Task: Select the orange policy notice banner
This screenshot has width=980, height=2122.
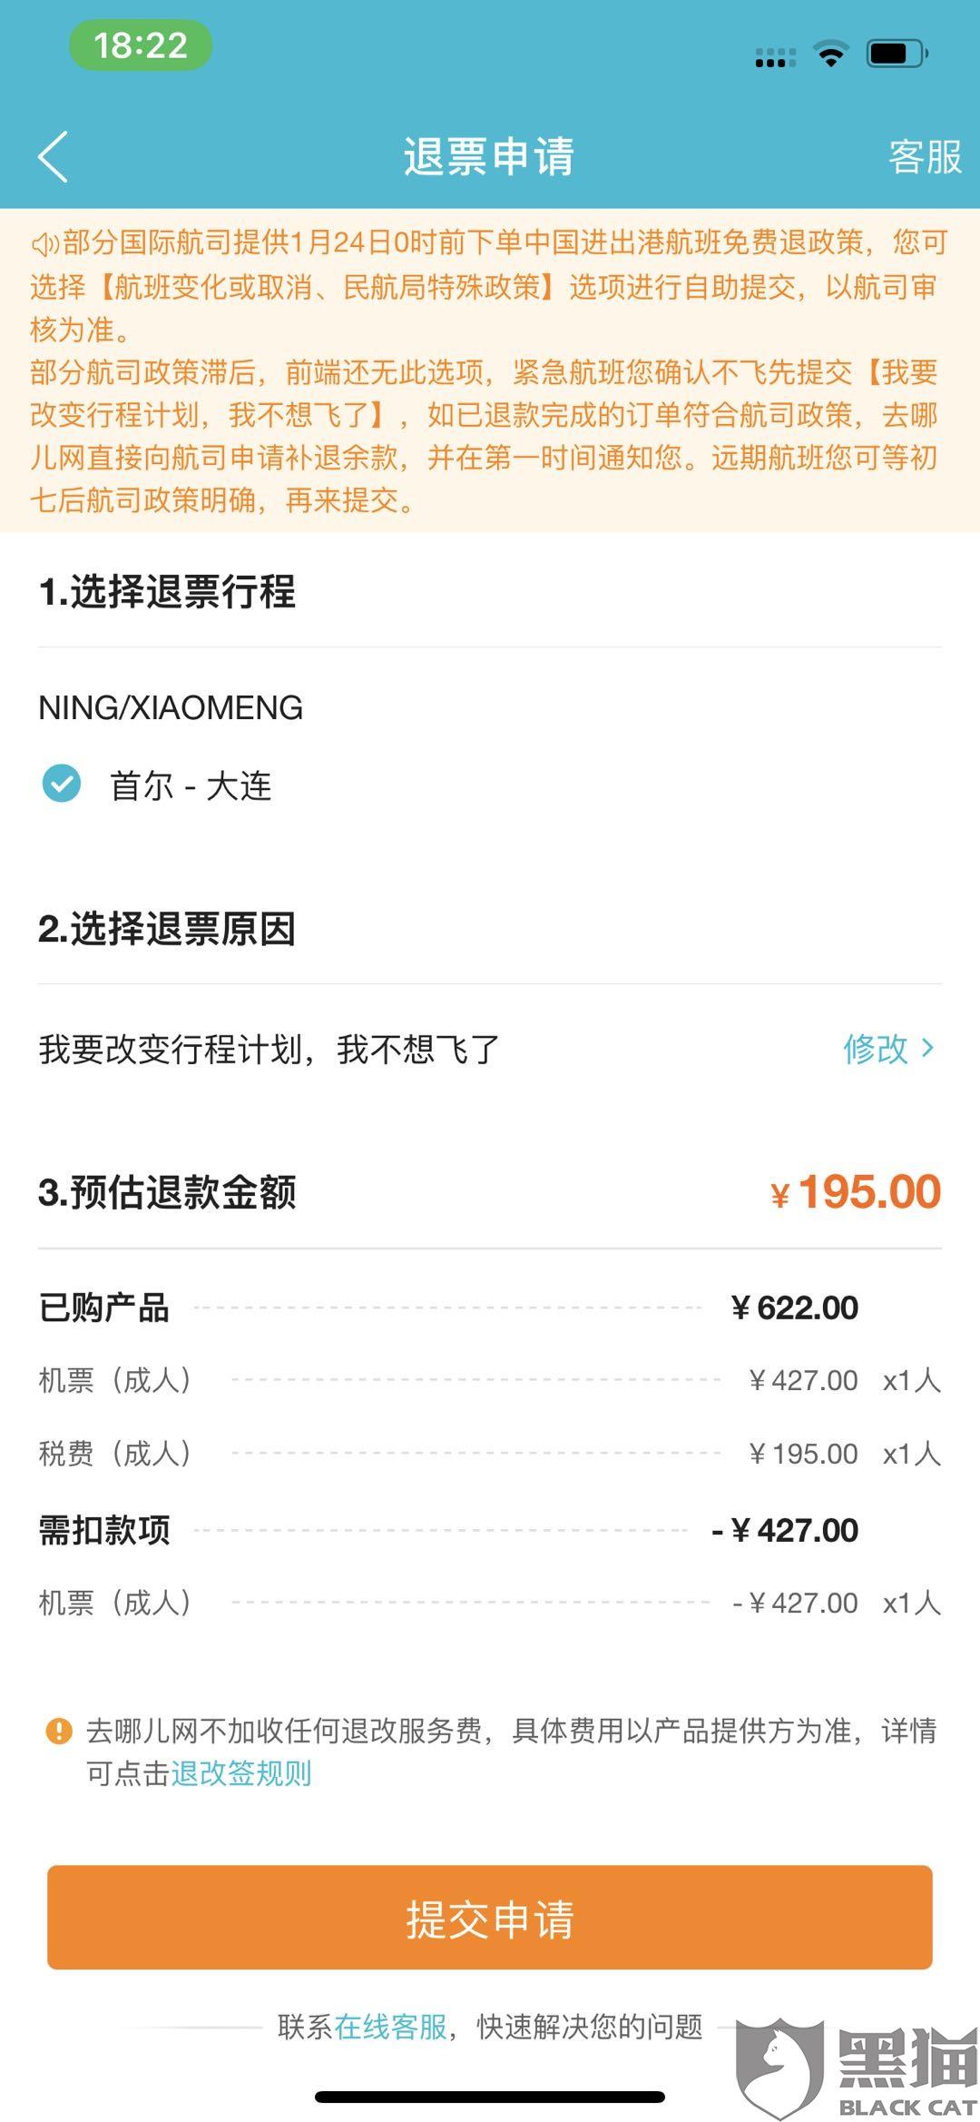Action: pyautogui.click(x=490, y=370)
